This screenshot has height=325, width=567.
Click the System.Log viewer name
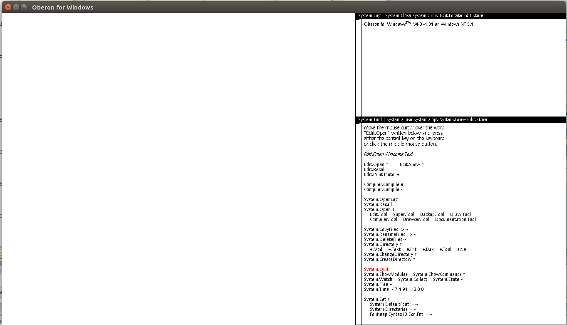click(x=369, y=16)
